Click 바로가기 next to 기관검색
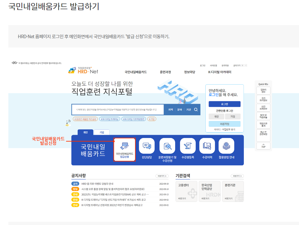Screen dimensions: 299x225 [237, 176]
